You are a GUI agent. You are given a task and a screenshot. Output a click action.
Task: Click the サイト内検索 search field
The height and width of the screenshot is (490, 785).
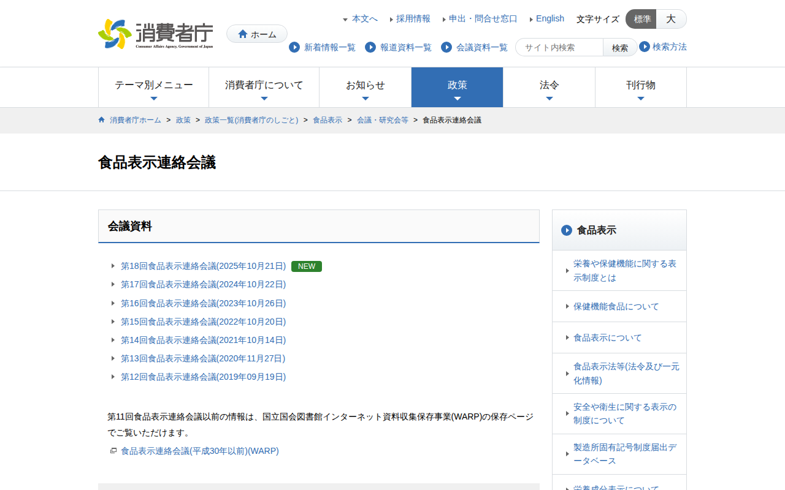[559, 47]
